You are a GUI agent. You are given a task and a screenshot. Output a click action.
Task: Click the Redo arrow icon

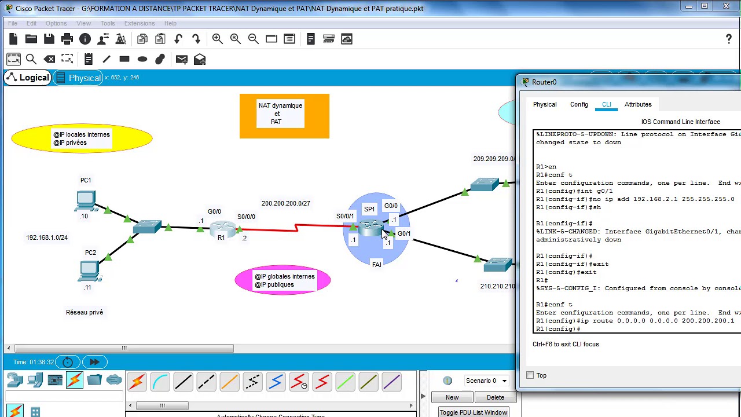[x=196, y=39]
